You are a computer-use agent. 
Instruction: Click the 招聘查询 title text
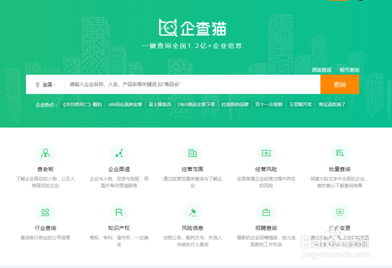(266, 228)
